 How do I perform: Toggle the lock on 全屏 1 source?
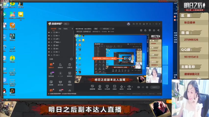(x=51, y=39)
